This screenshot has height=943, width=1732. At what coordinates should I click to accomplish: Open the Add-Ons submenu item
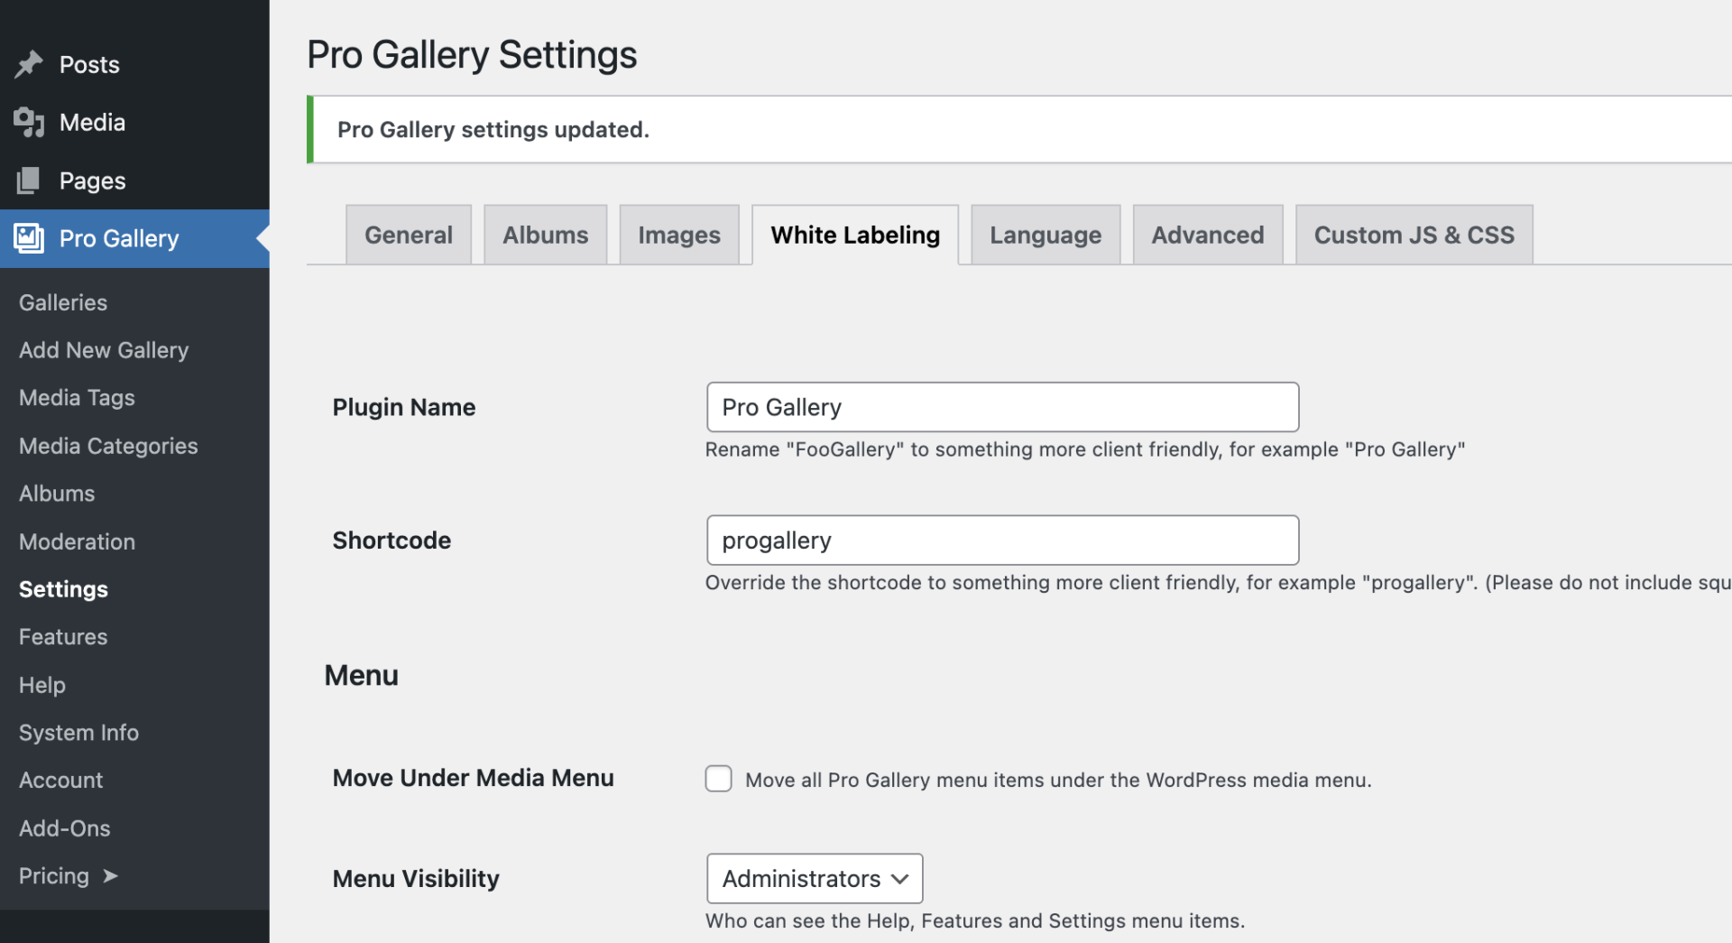click(65, 828)
